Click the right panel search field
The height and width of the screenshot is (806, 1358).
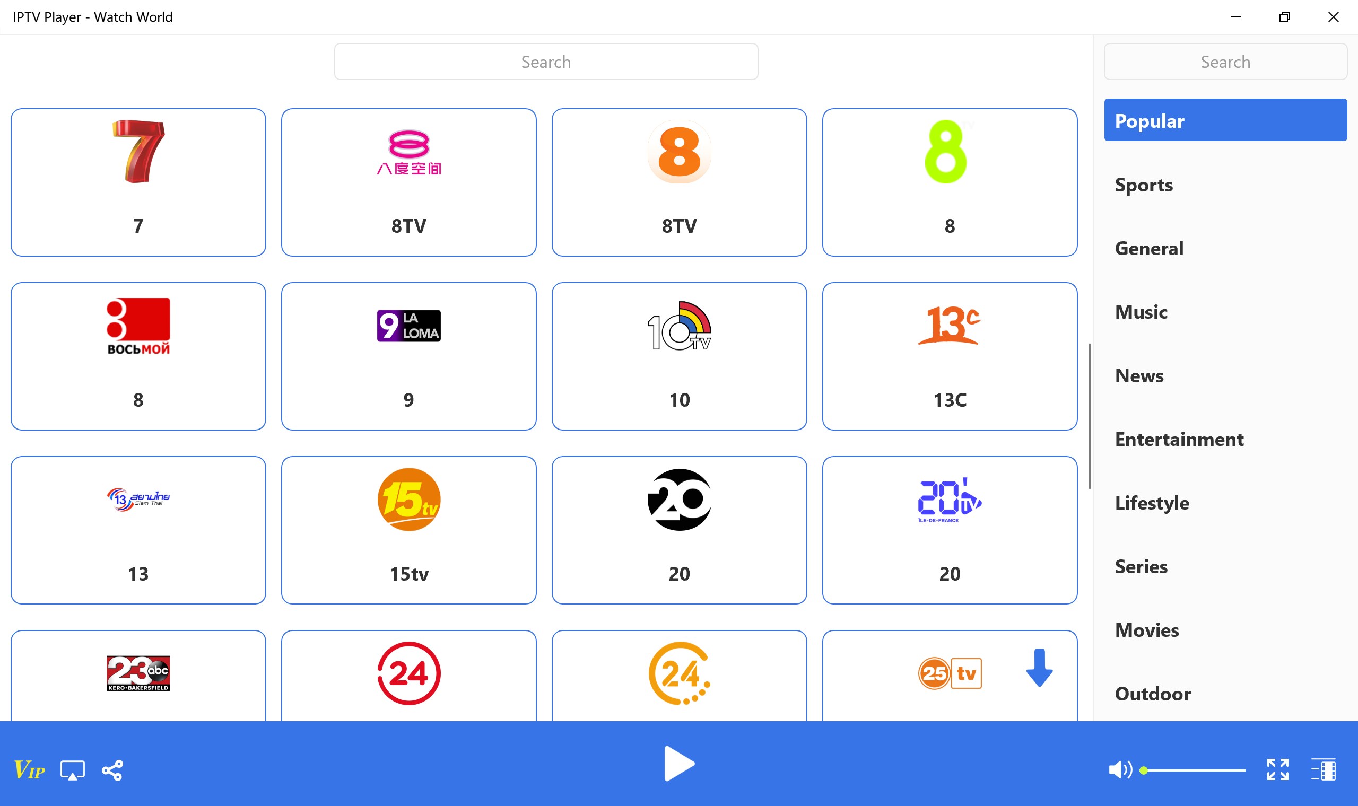(1225, 62)
